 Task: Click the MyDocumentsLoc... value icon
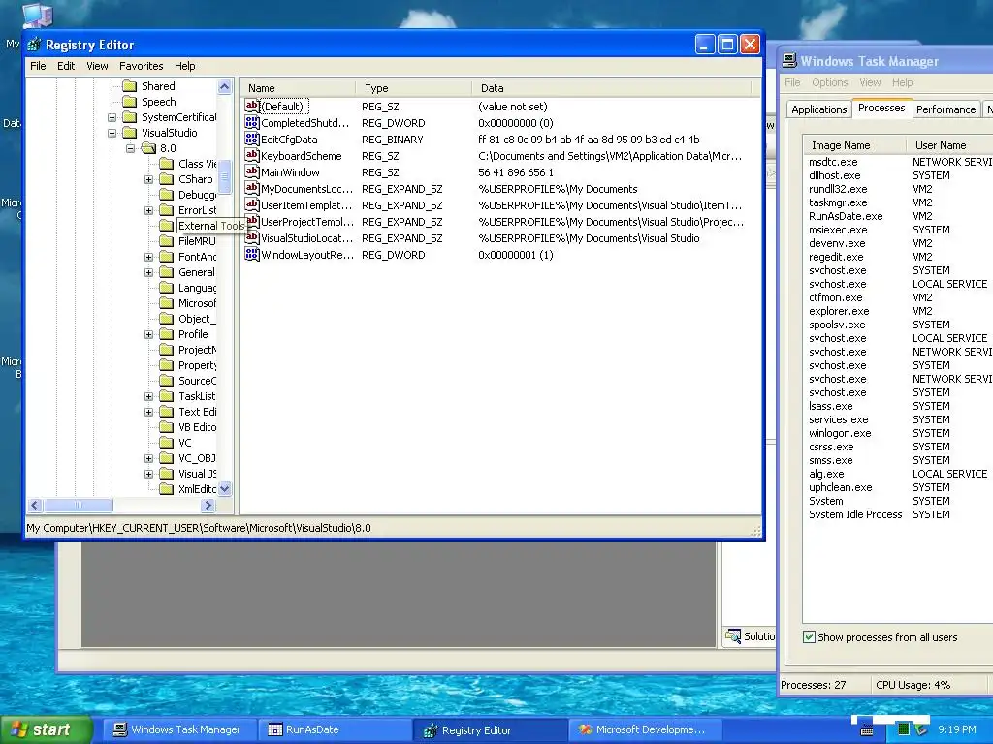click(252, 189)
